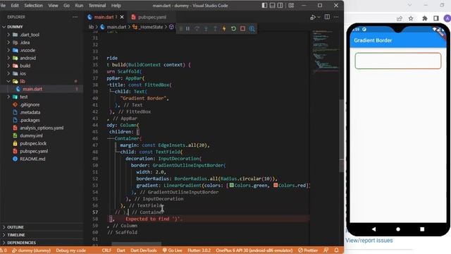
Task: Click Colors.red color swatch in code
Action: (x=276, y=185)
